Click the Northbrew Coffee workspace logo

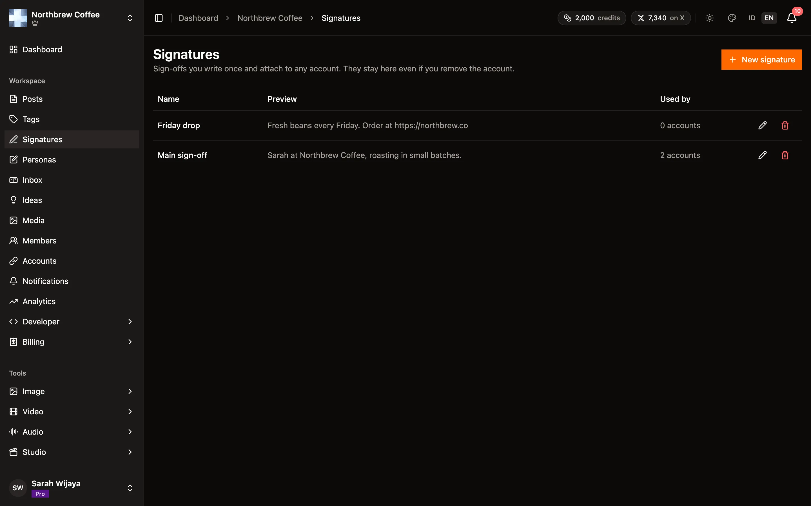click(x=18, y=18)
